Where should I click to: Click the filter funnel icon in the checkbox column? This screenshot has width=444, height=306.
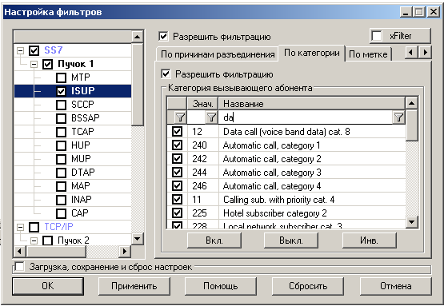click(x=180, y=117)
